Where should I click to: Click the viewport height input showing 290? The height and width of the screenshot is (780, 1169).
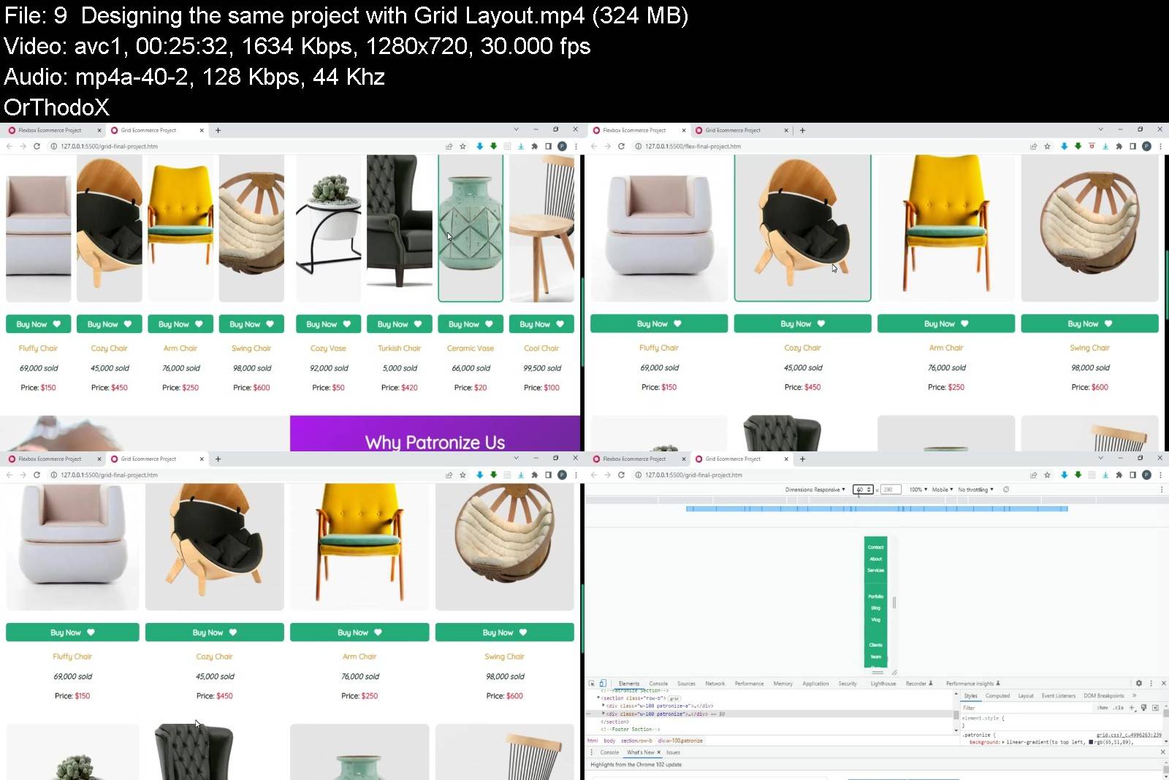point(891,489)
